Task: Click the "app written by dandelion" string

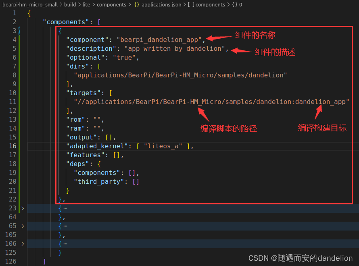Action: pyautogui.click(x=175, y=49)
